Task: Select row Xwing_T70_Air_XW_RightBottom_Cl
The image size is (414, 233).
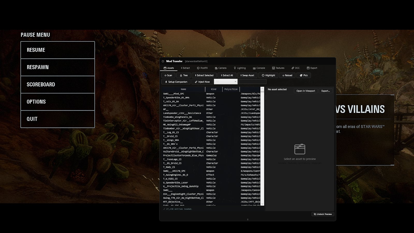Action: [211, 198]
